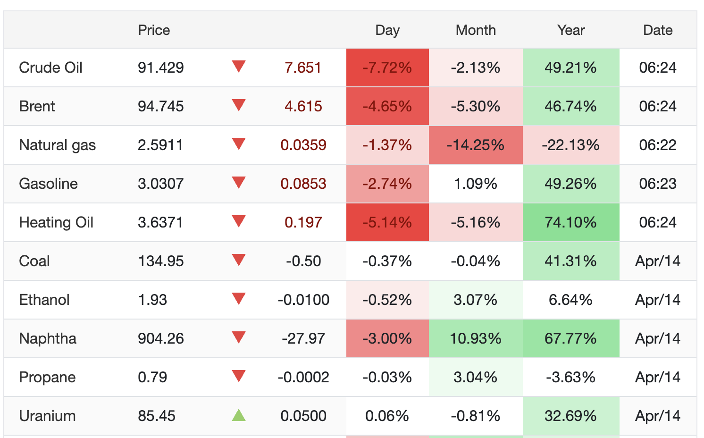Click the Naphtha red down arrow

[239, 337]
